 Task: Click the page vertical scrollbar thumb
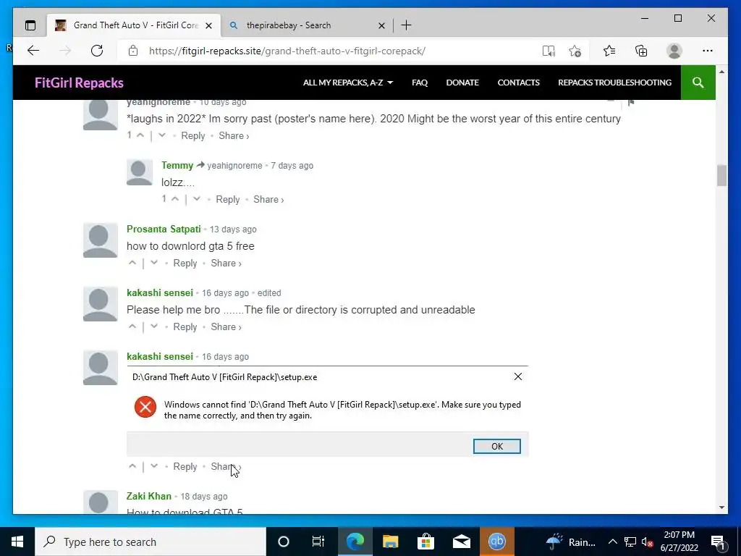(721, 175)
